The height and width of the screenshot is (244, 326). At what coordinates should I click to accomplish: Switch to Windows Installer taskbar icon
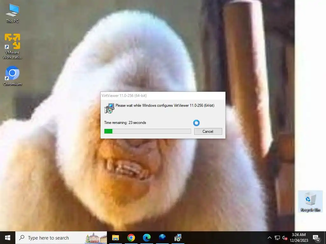[x=178, y=238]
